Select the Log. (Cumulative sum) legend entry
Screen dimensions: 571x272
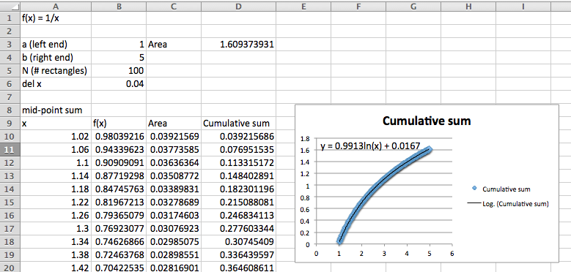pyautogui.click(x=508, y=204)
